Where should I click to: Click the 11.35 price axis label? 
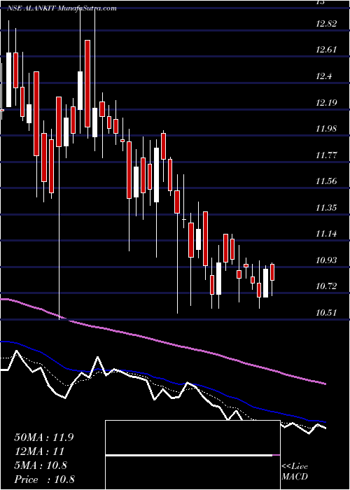(x=326, y=207)
